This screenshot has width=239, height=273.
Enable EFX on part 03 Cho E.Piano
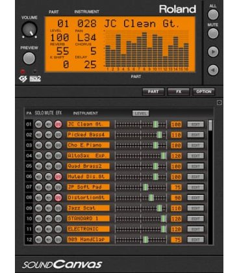[58, 145]
